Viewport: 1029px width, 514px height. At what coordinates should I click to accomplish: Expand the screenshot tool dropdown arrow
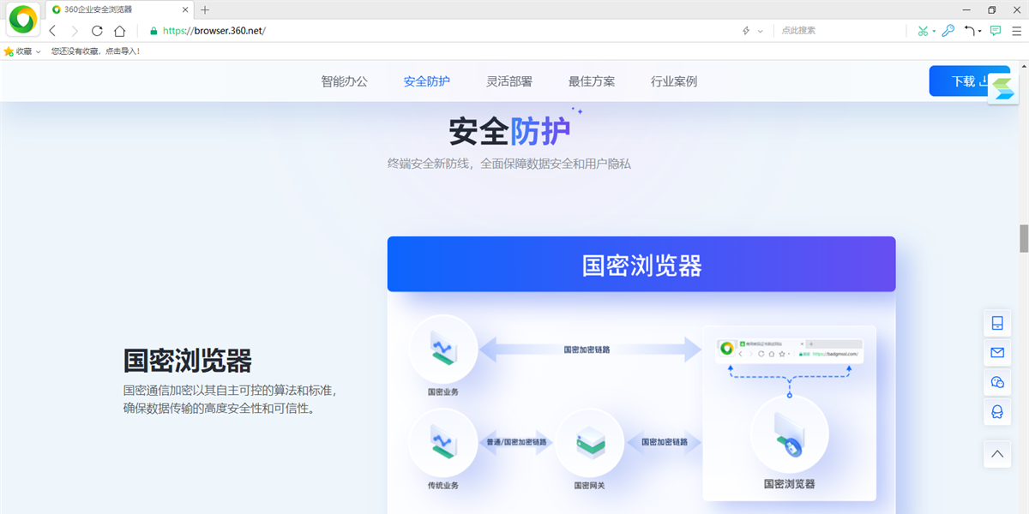[x=934, y=30]
